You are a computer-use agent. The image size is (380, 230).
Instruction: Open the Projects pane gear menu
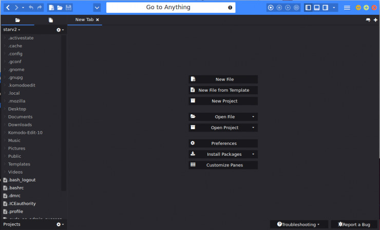(x=60, y=224)
